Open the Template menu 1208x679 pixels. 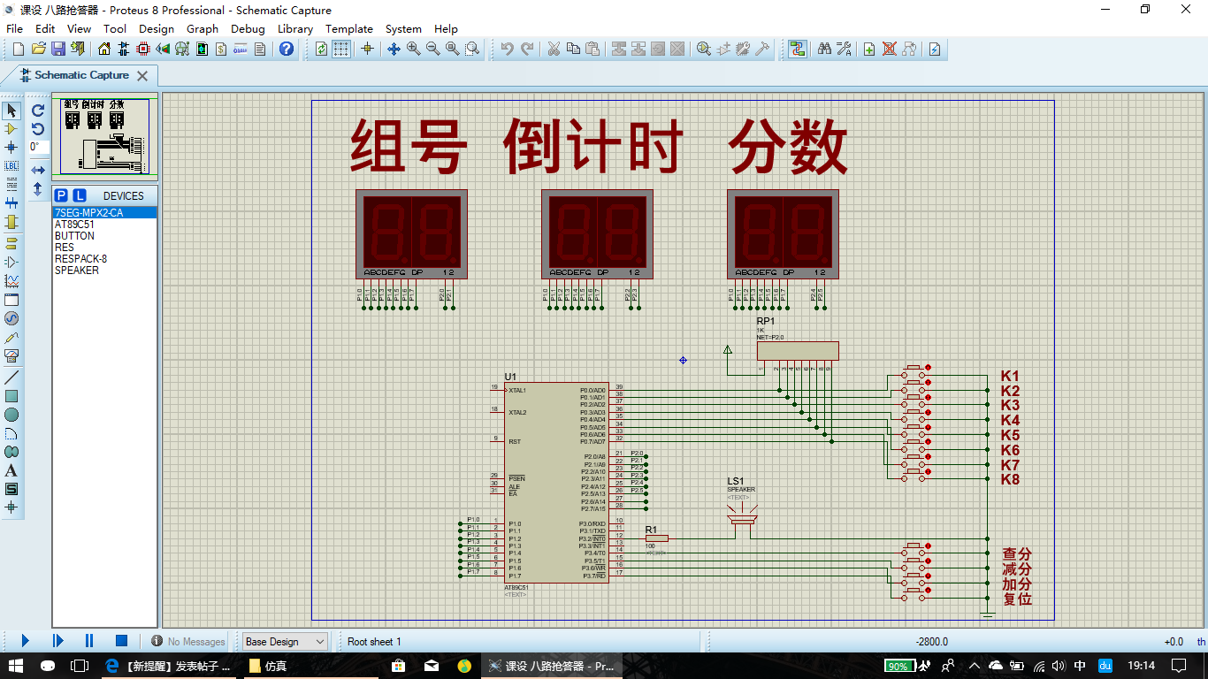tap(349, 28)
